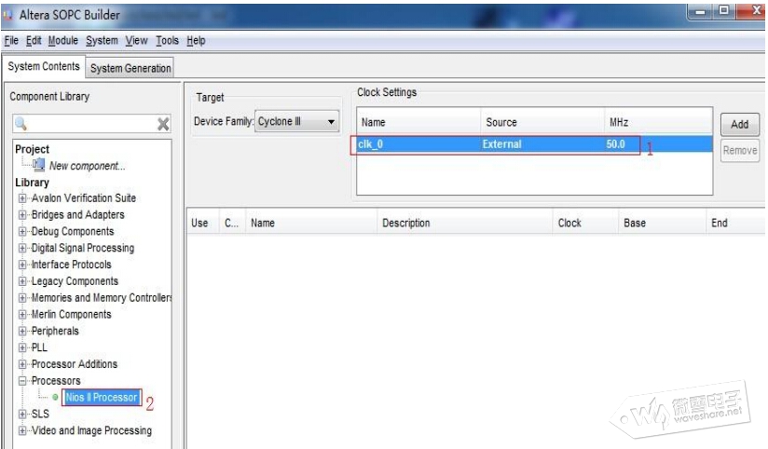Viewport: 768px width, 449px height.
Task: Select Nios II Processor in the library
Action: point(102,398)
